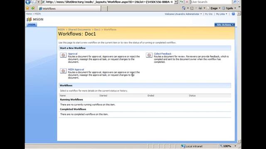This screenshot has width=266, height=149.
Task: Open a new blank browser tab
Action: [x=104, y=8]
